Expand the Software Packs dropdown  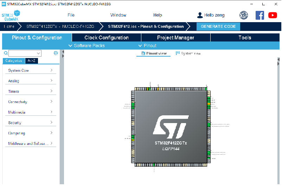[x=86, y=46]
